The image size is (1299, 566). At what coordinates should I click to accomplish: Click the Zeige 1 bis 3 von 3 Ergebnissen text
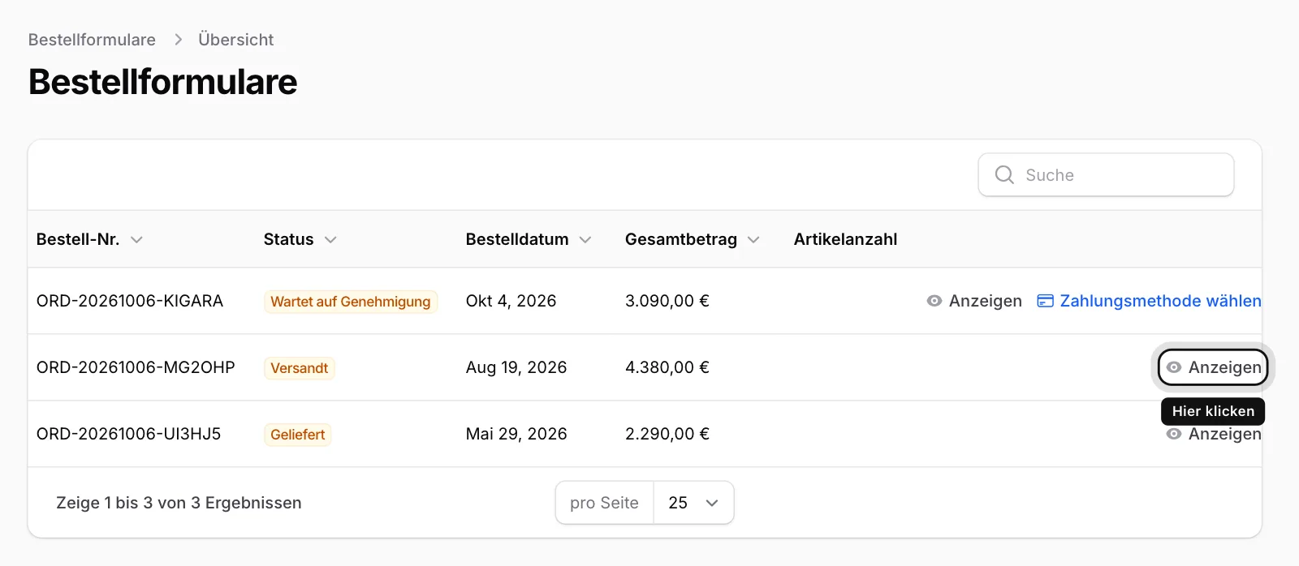[x=179, y=503]
